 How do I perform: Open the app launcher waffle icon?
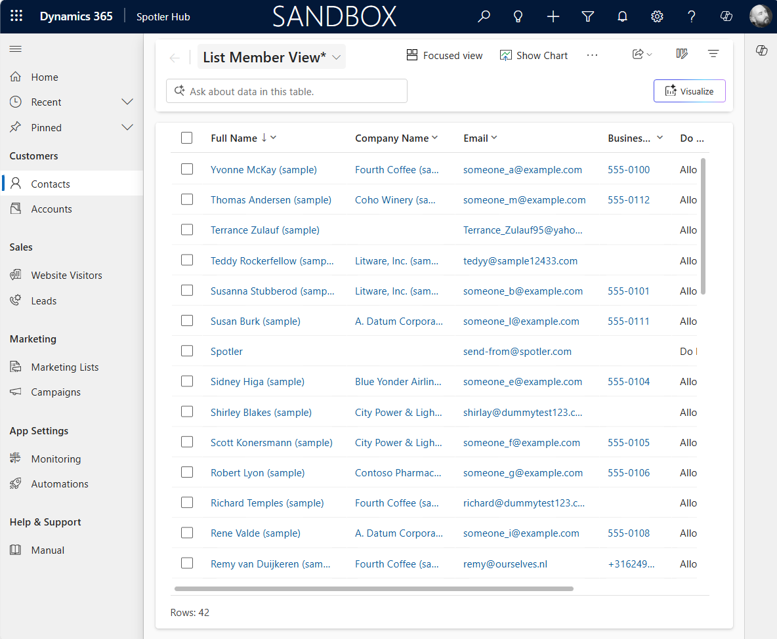[x=16, y=16]
